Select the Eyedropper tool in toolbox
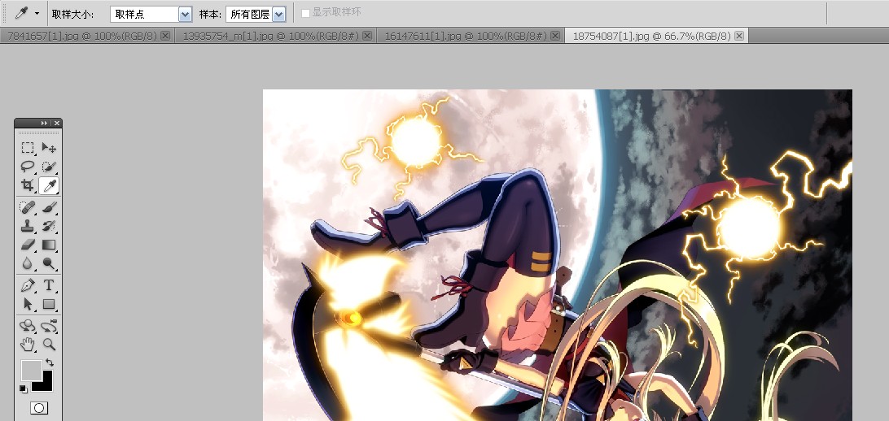This screenshot has height=421, width=889. click(x=49, y=185)
